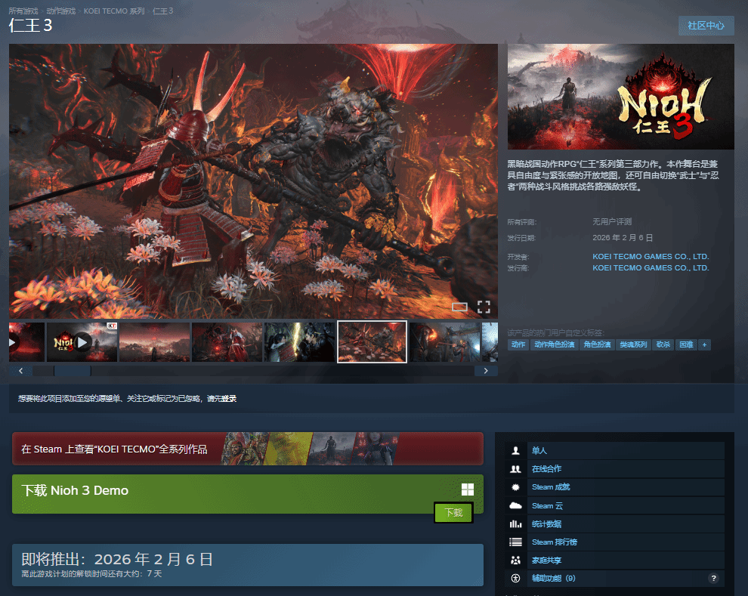
Task: Click the theater mode rectangle icon
Action: click(x=459, y=307)
